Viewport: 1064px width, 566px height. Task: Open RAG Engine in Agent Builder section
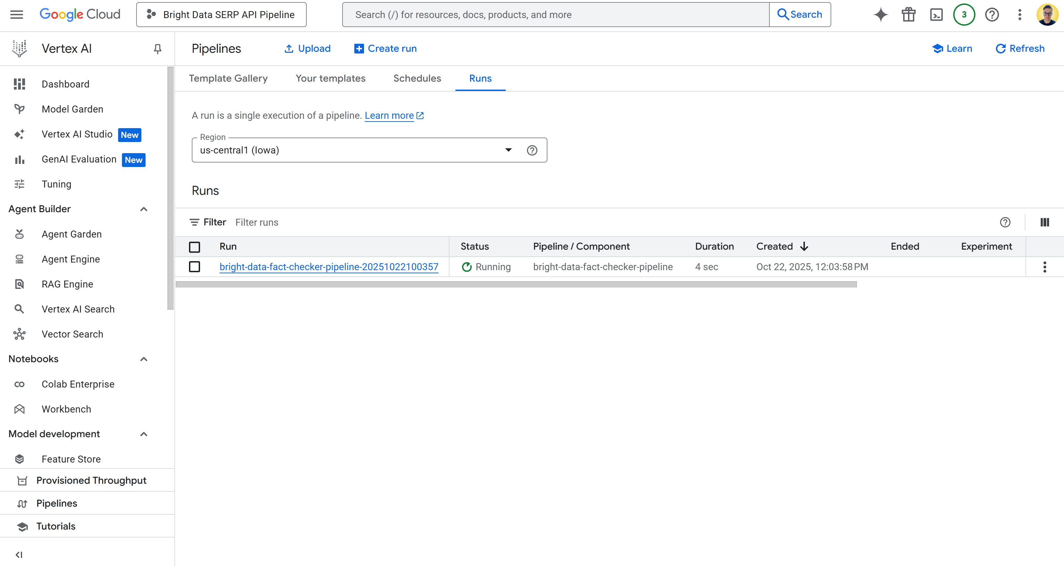point(67,284)
